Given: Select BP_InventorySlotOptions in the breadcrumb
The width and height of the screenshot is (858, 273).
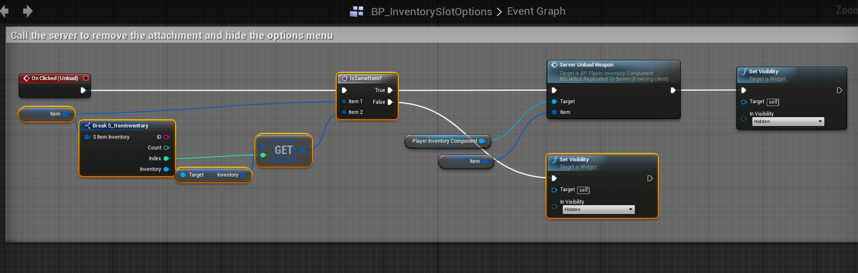Looking at the screenshot, I should pos(431,12).
